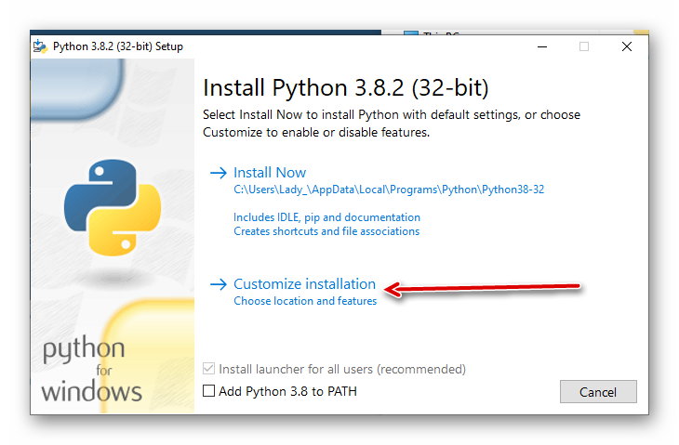
Task: Click Creates shortcuts and file associations
Action: coord(326,231)
